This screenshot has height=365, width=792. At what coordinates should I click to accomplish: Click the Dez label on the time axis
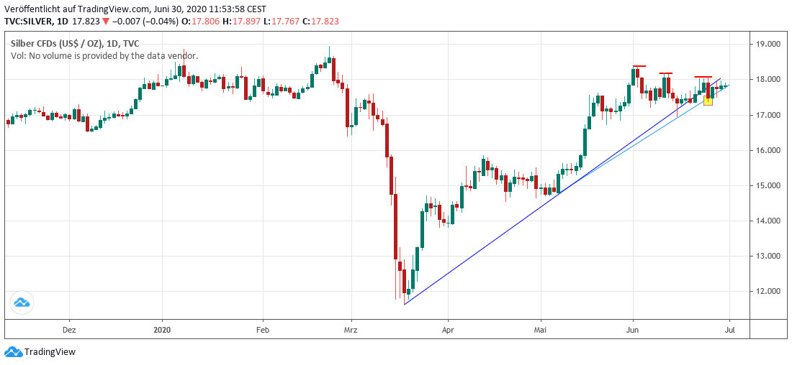click(x=69, y=331)
